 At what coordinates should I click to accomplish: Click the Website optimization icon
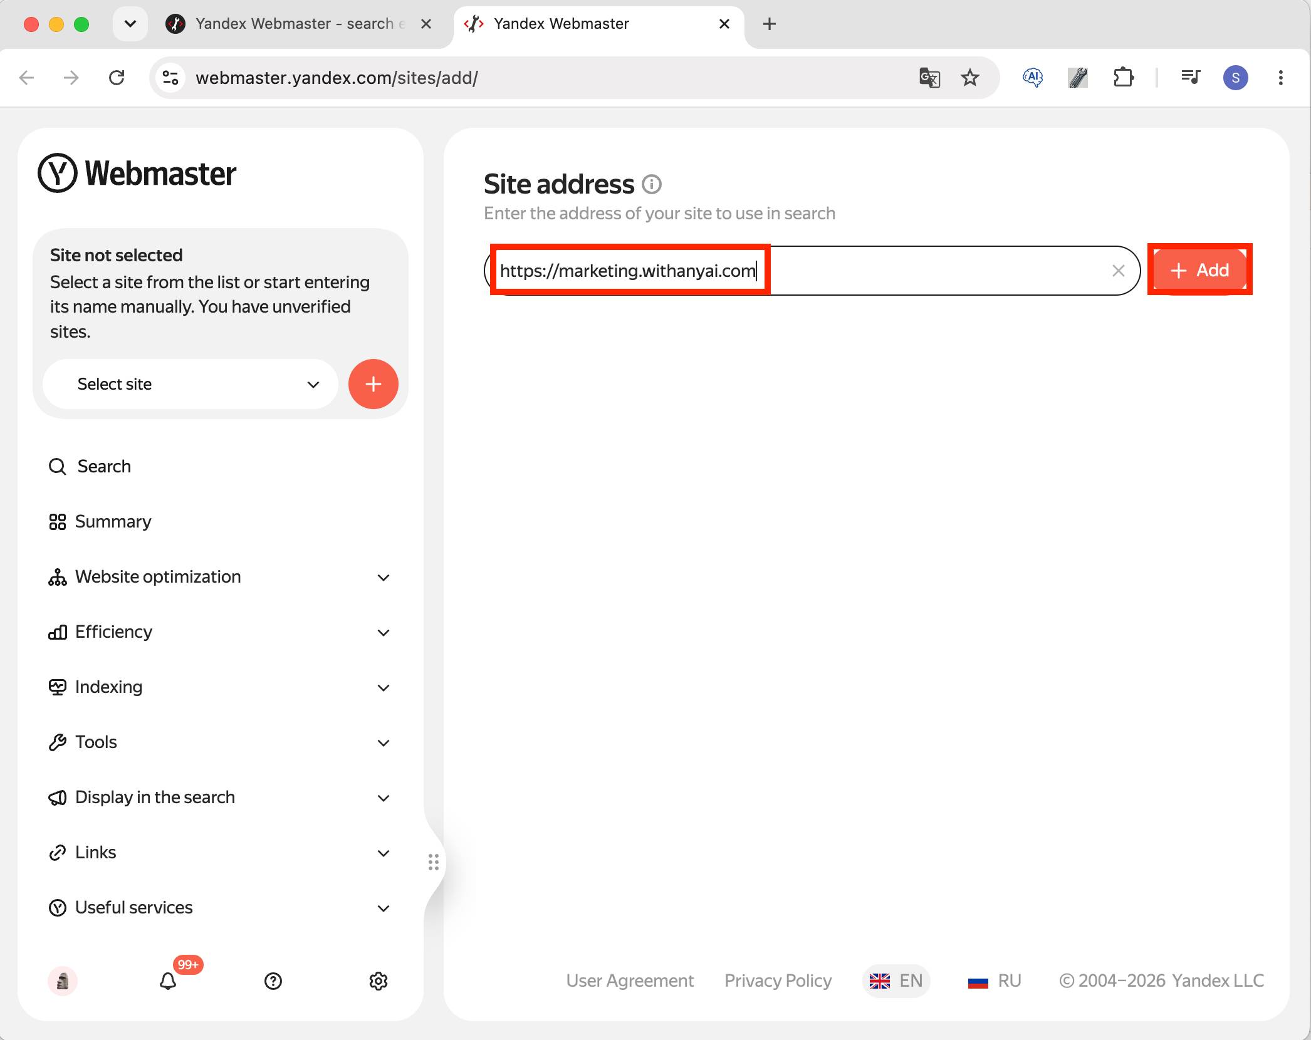coord(58,576)
